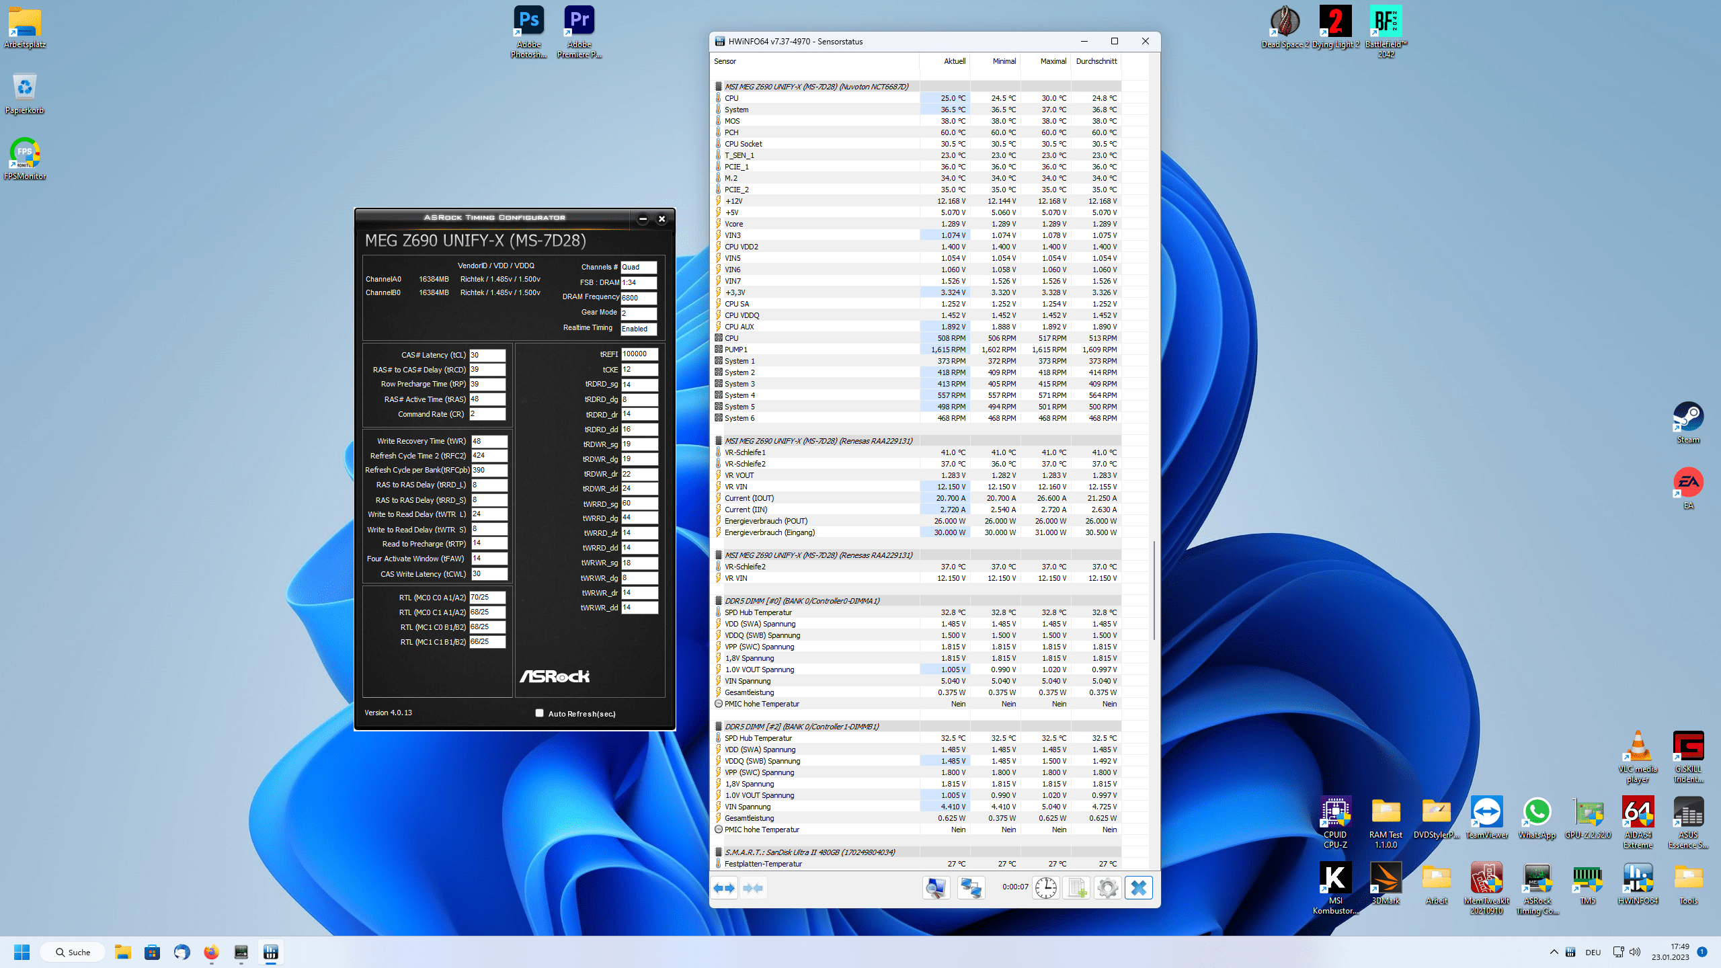1721x968 pixels.
Task: Open AIDA64 Extreme desktop icon
Action: tap(1638, 822)
